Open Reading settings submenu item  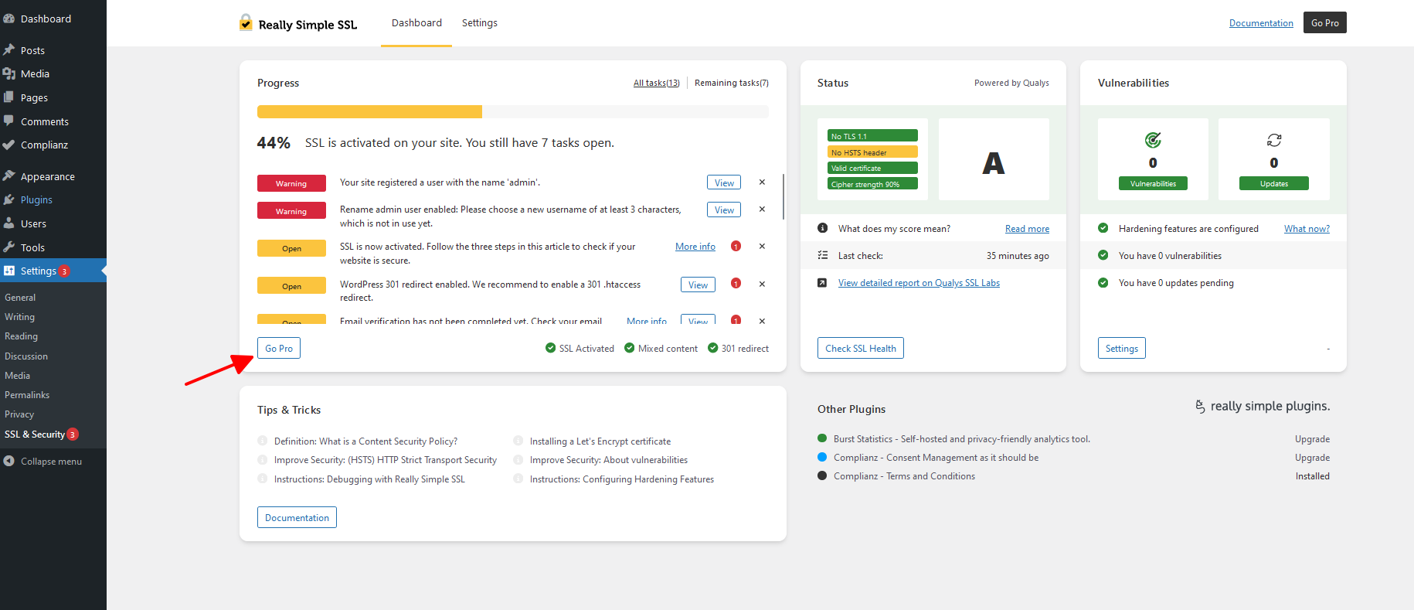click(21, 336)
